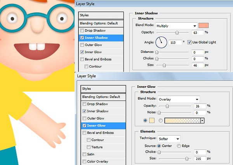The width and height of the screenshot is (233, 165).
Task: Select Inner Shadow row in upper dialog
Action: (x=101, y=38)
